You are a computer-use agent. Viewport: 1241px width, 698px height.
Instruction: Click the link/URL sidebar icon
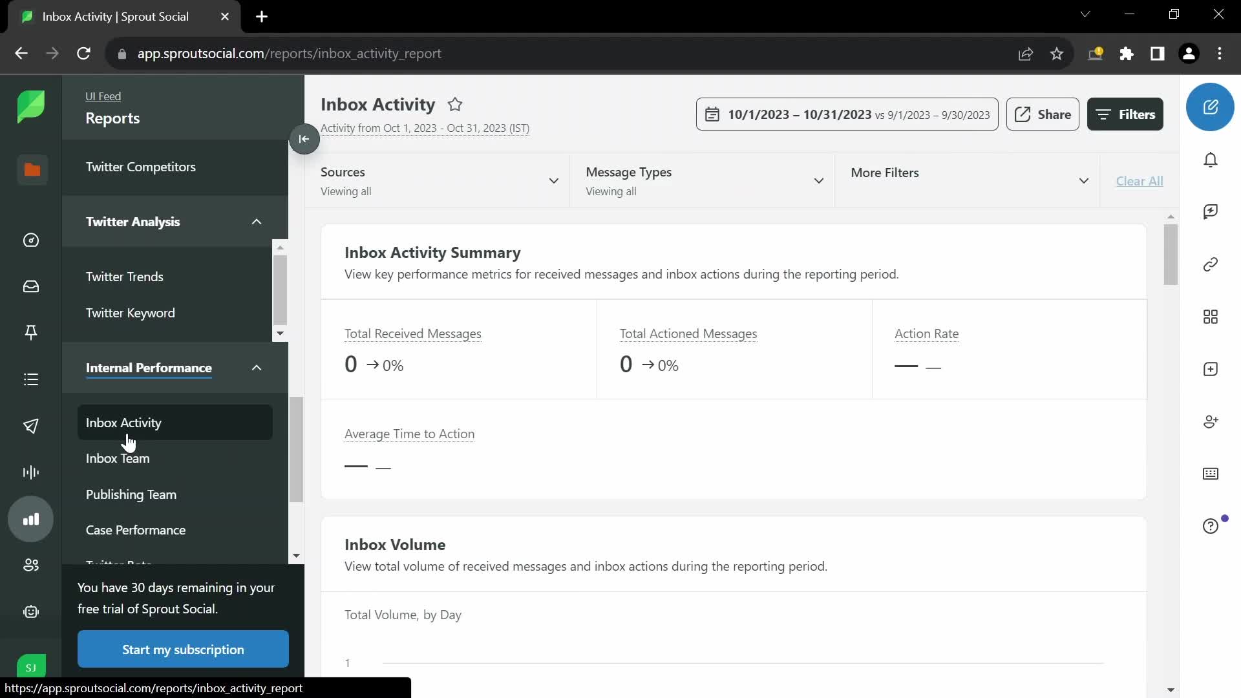pyautogui.click(x=1211, y=264)
